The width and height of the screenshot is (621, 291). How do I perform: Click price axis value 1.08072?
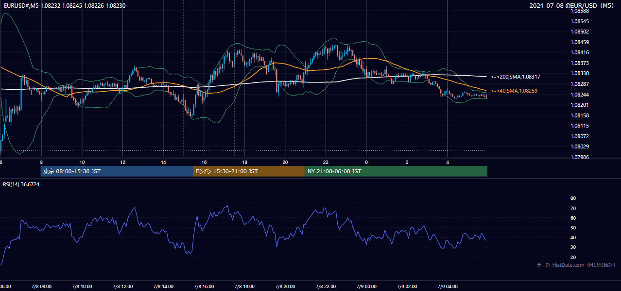click(579, 136)
